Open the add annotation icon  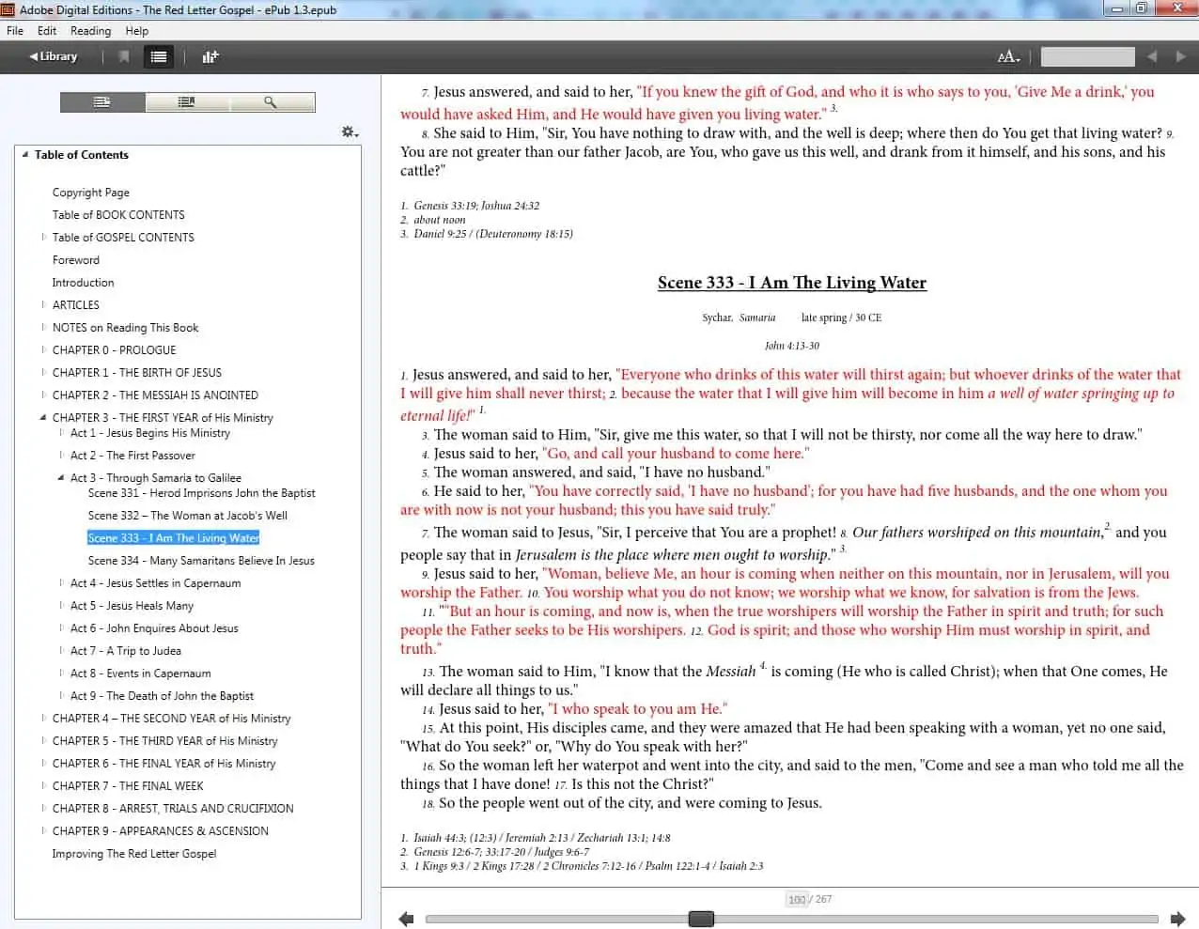click(x=210, y=56)
